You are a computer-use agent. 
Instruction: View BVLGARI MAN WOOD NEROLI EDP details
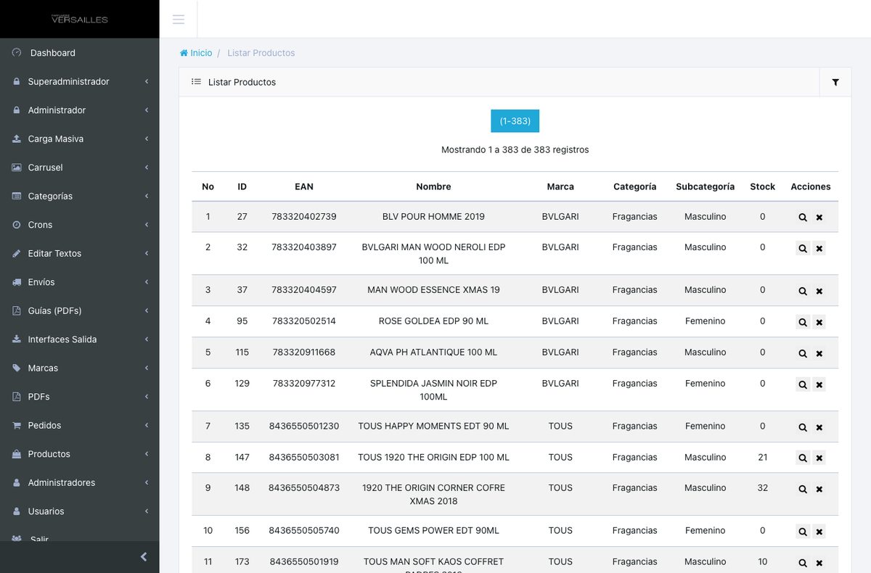tap(803, 248)
